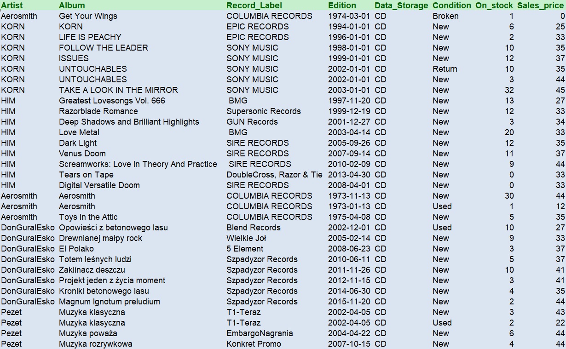
Task: Select the 'Supersonic Records' label cell
Action: pyautogui.click(x=263, y=111)
